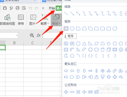Click the Print icon in quick toolbar

18,8
